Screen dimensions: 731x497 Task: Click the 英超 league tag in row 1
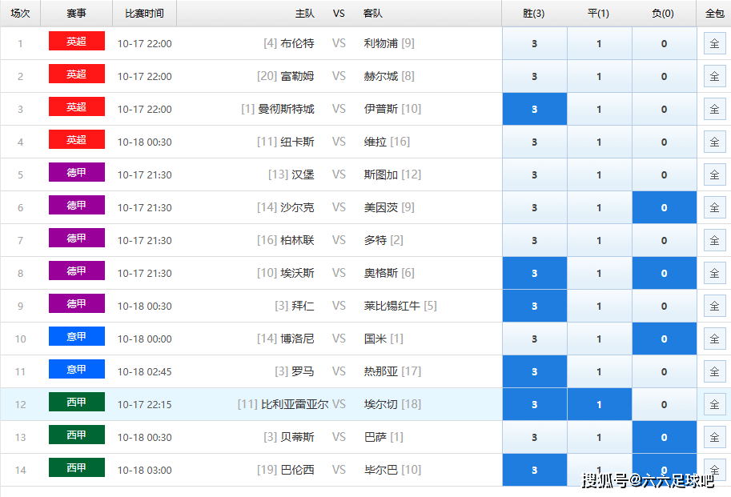pyautogui.click(x=76, y=41)
